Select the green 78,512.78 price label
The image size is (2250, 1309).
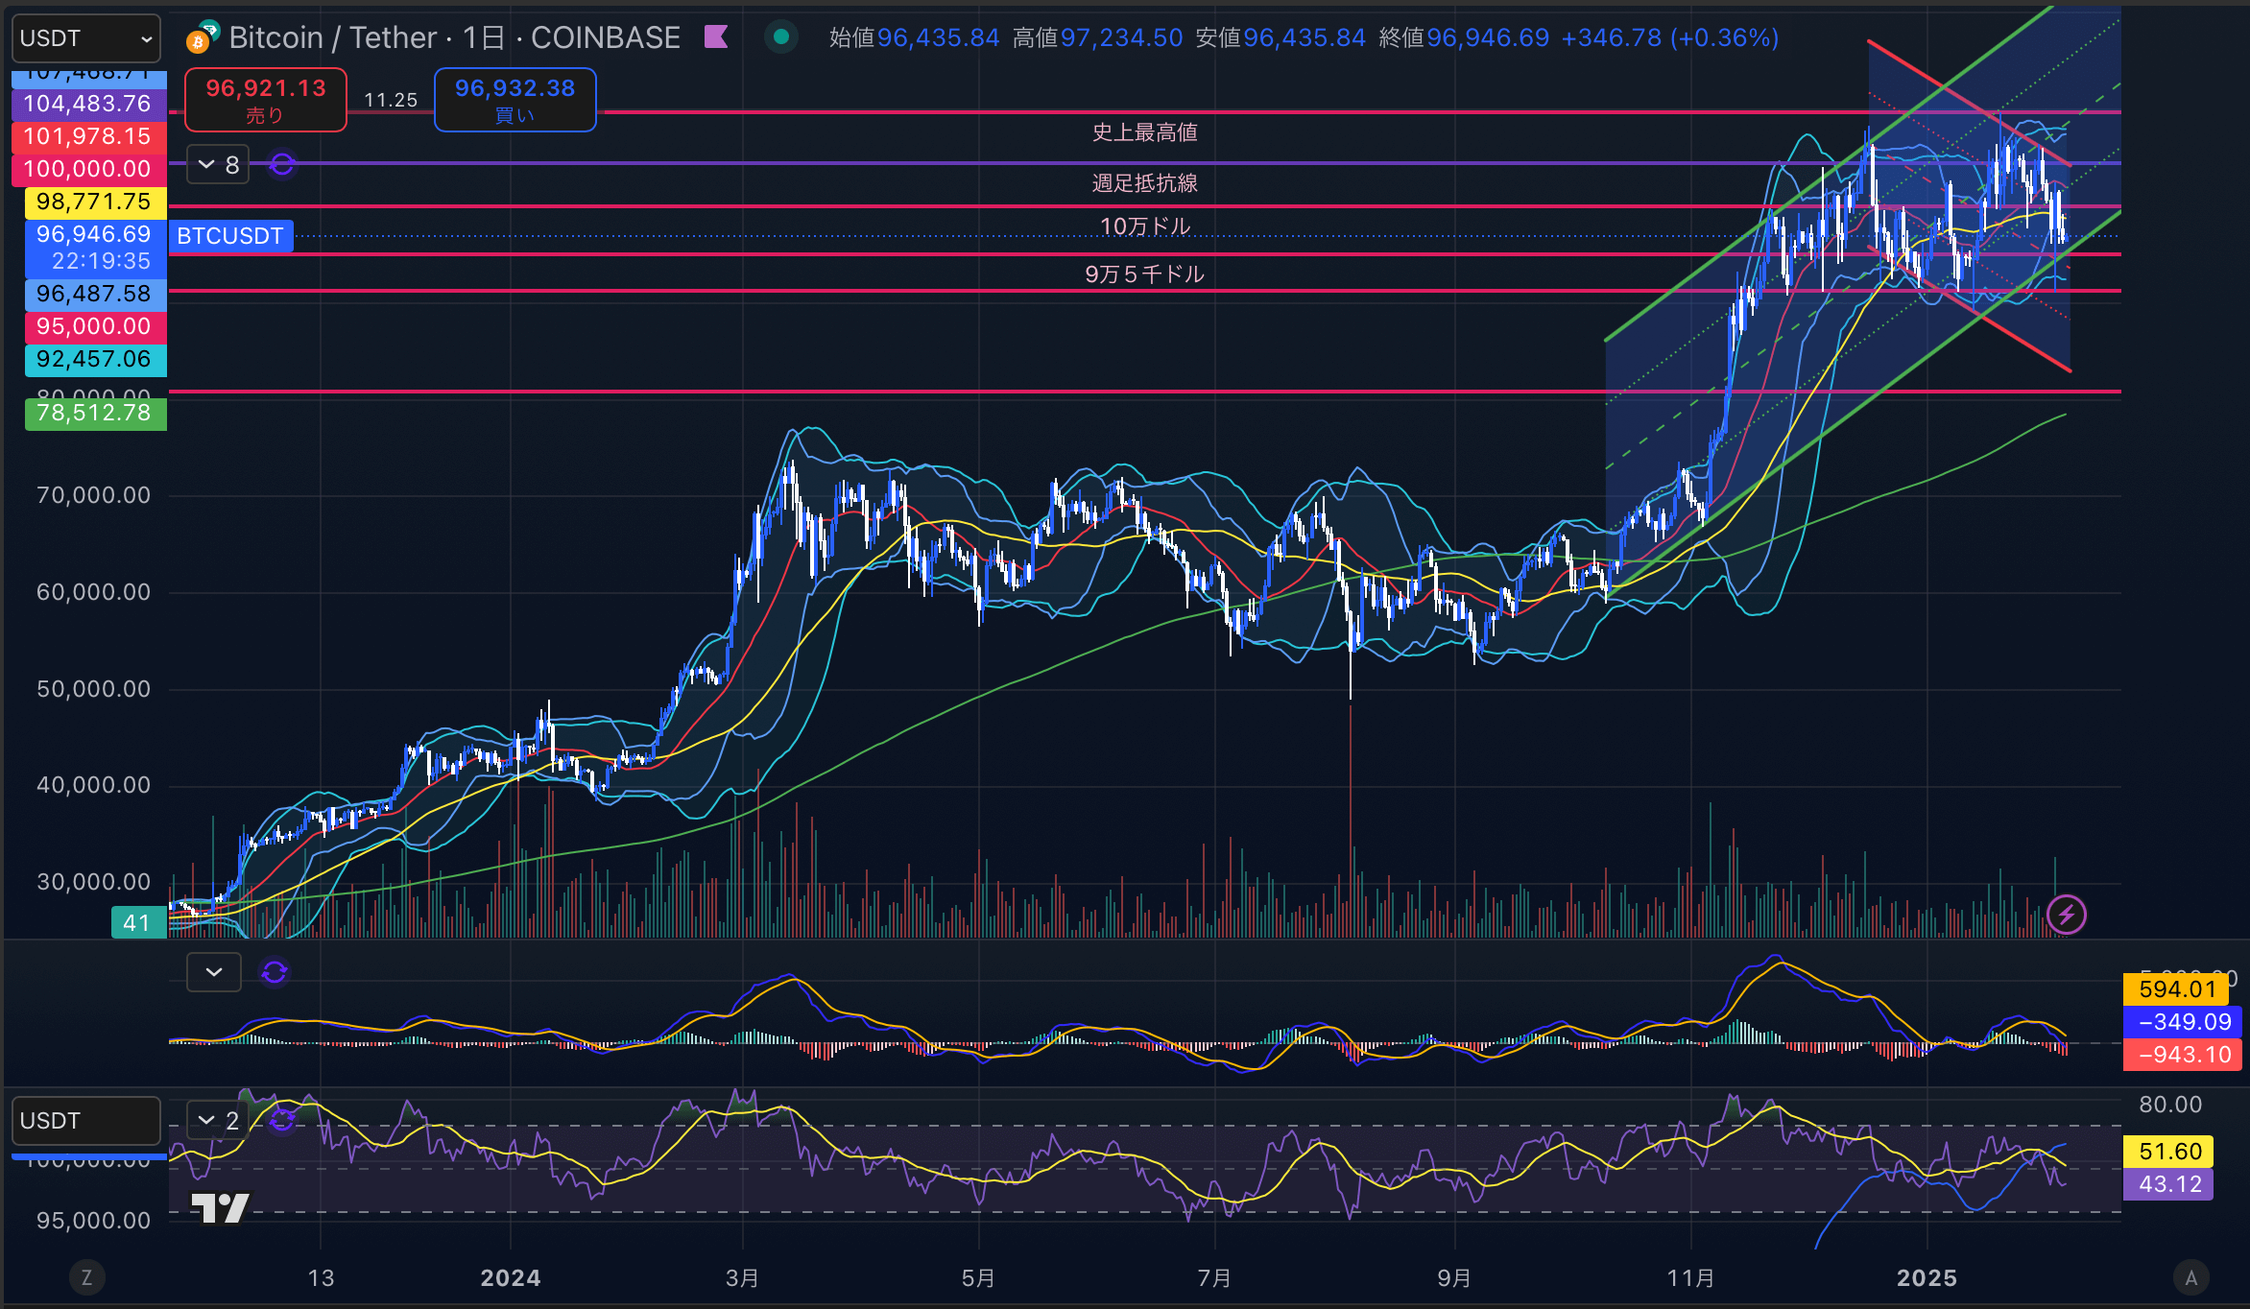point(94,414)
